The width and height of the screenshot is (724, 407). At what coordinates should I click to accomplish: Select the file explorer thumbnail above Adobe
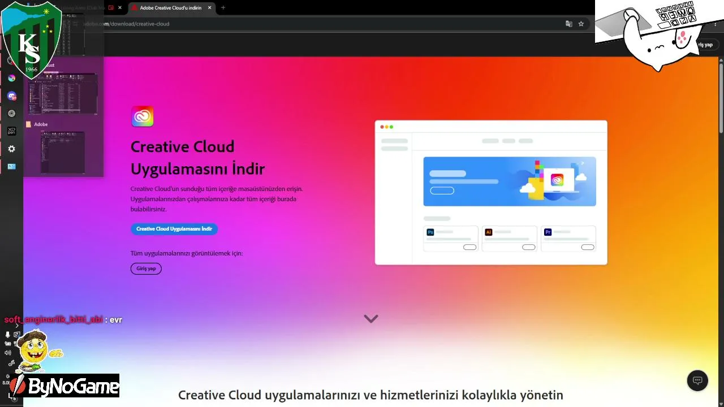[62, 93]
